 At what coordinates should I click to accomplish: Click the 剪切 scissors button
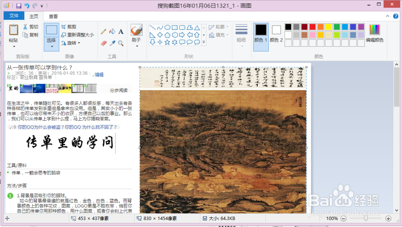click(x=31, y=27)
